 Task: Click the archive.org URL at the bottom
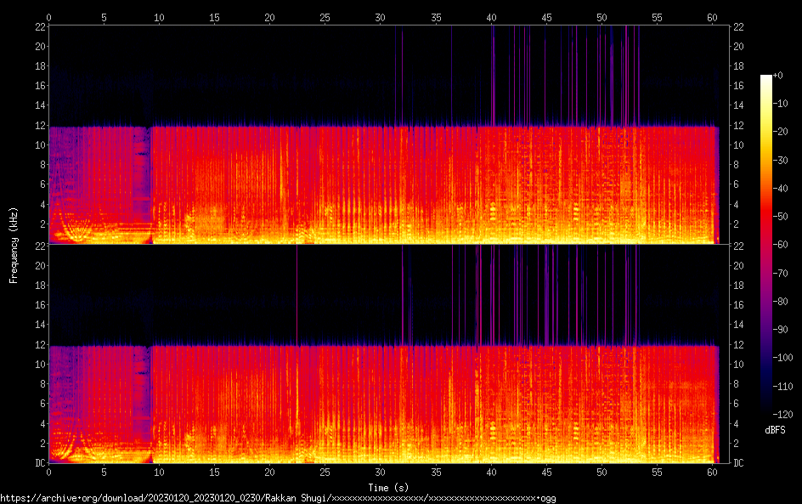coord(280,497)
